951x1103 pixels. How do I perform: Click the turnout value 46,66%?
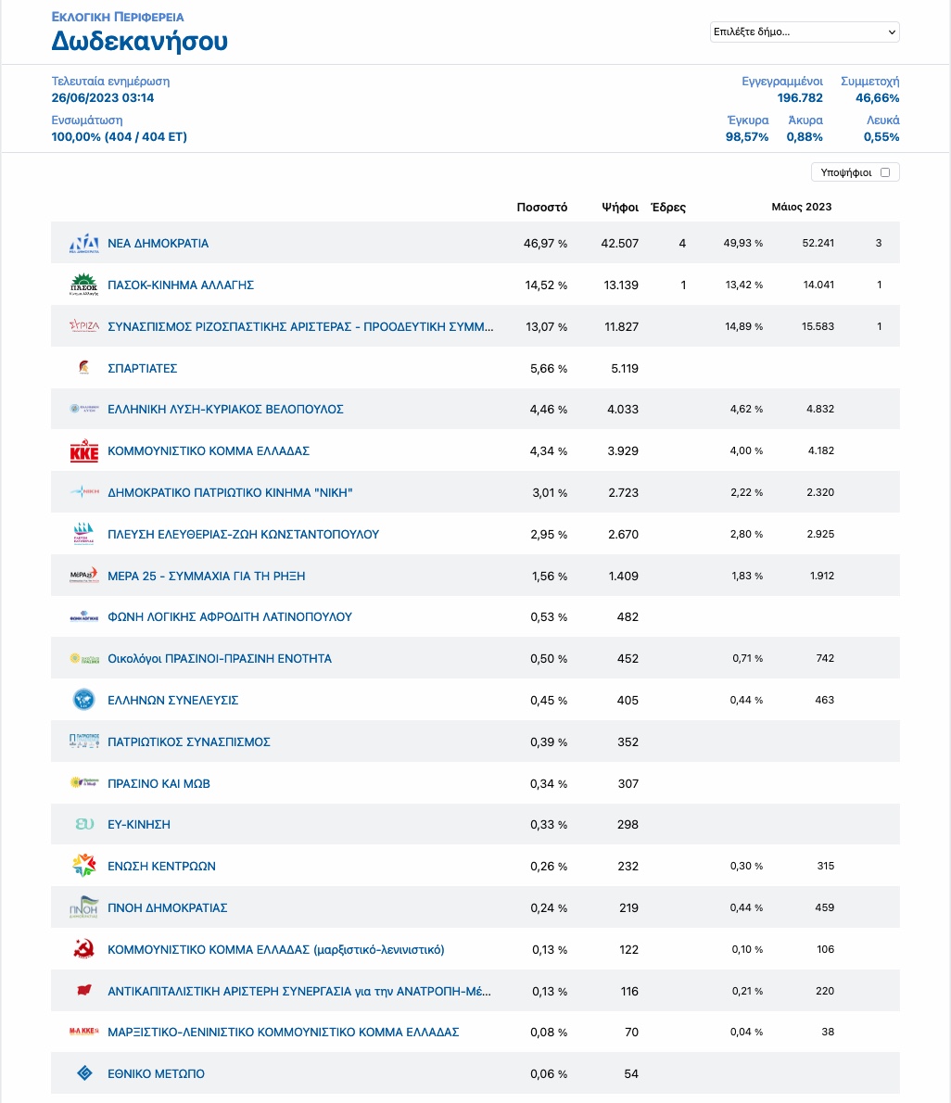click(877, 97)
